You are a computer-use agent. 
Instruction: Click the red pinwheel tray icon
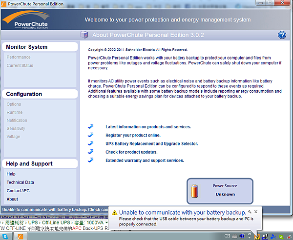pos(290,237)
